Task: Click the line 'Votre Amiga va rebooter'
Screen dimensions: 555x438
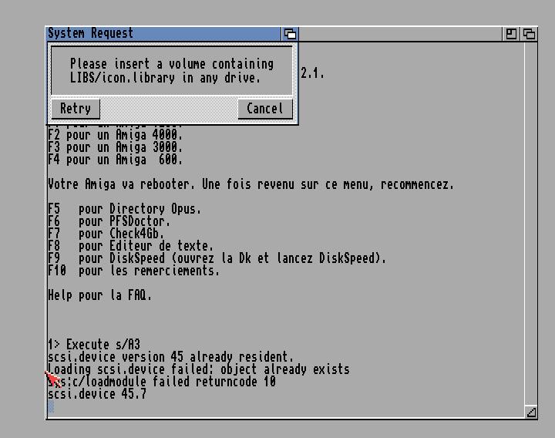Action: [251, 184]
